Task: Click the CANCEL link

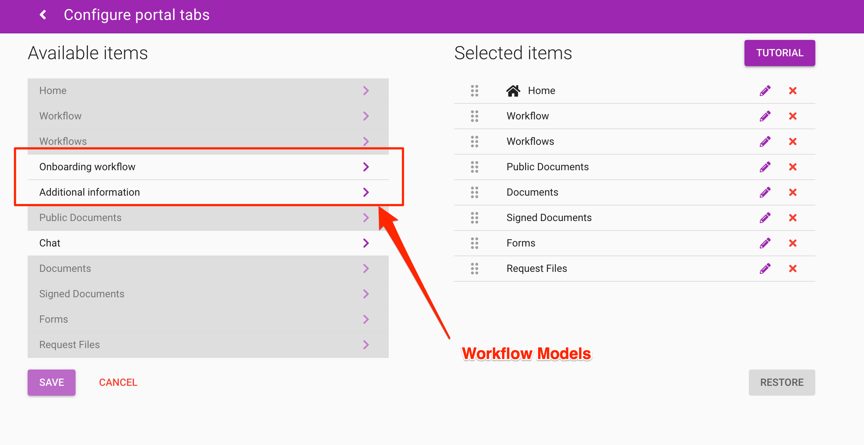Action: pos(118,382)
